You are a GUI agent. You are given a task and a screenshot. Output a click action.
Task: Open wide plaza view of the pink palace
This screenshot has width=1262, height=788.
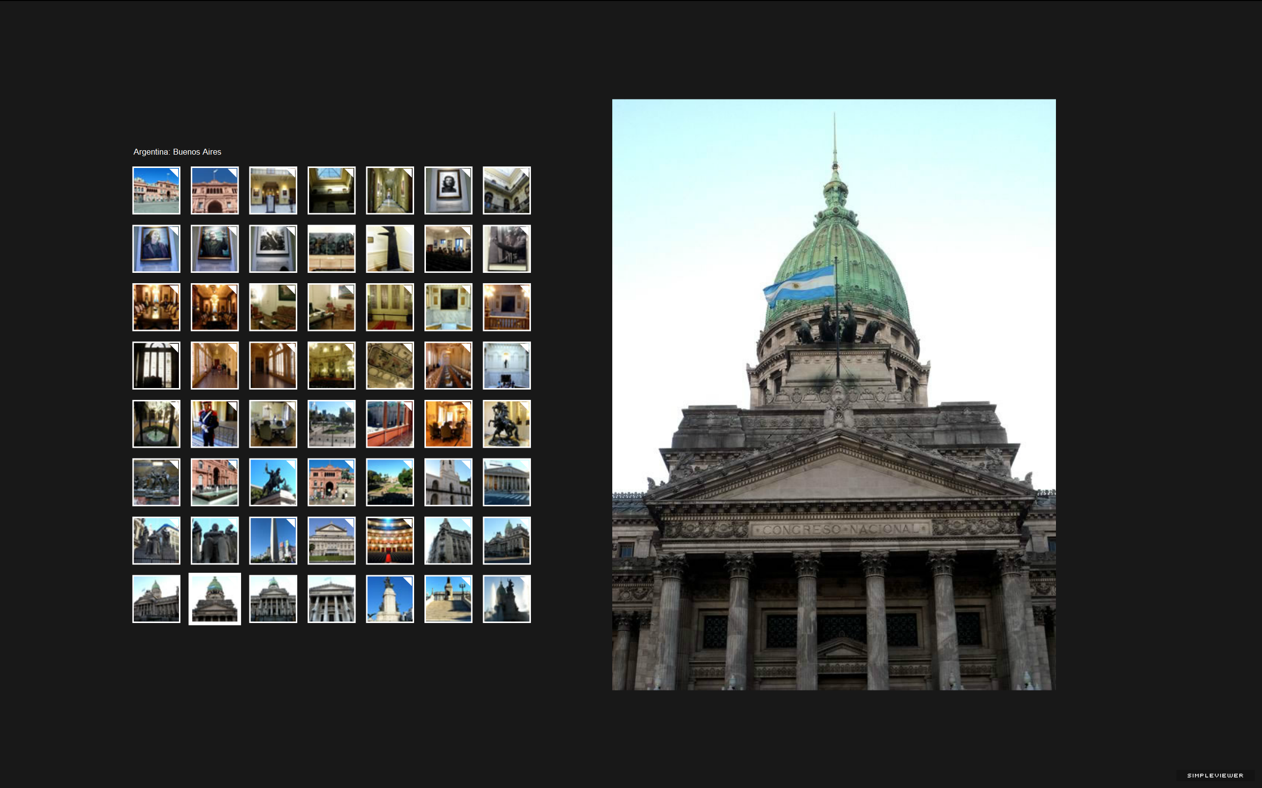(156, 190)
